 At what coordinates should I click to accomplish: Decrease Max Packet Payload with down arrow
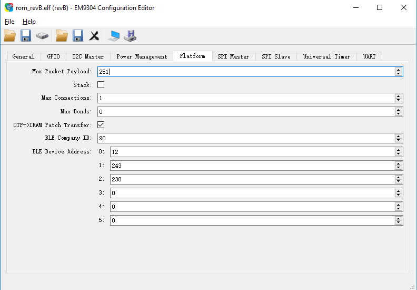coord(399,74)
